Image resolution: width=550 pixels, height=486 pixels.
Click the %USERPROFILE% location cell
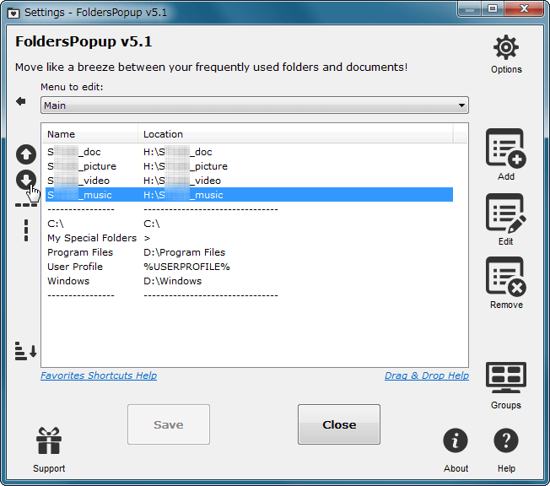[186, 267]
